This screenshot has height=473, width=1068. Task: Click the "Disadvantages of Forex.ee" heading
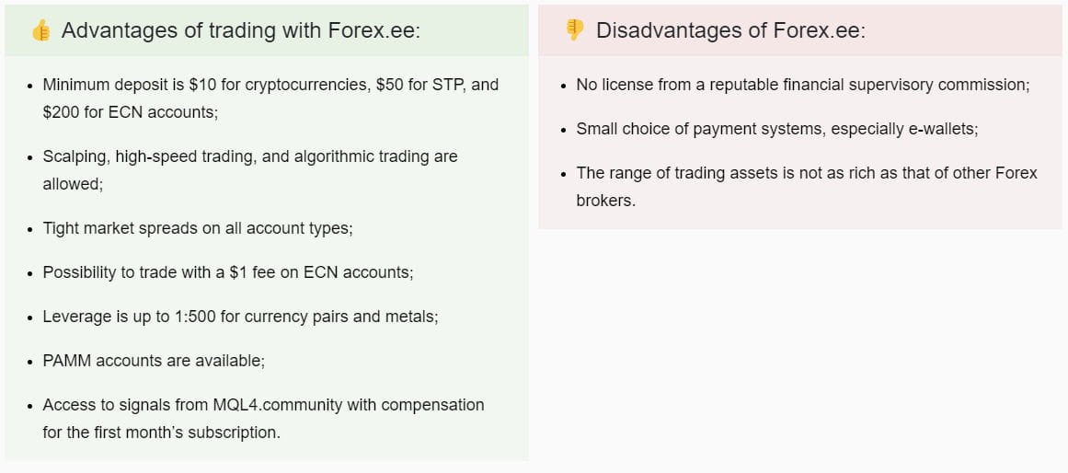tap(730, 30)
